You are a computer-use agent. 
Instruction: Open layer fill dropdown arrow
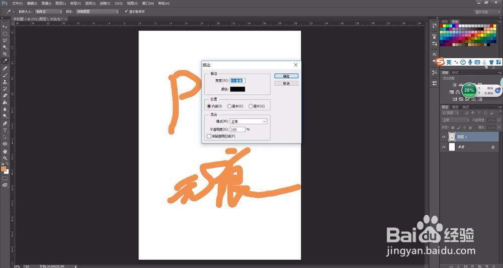[498, 127]
